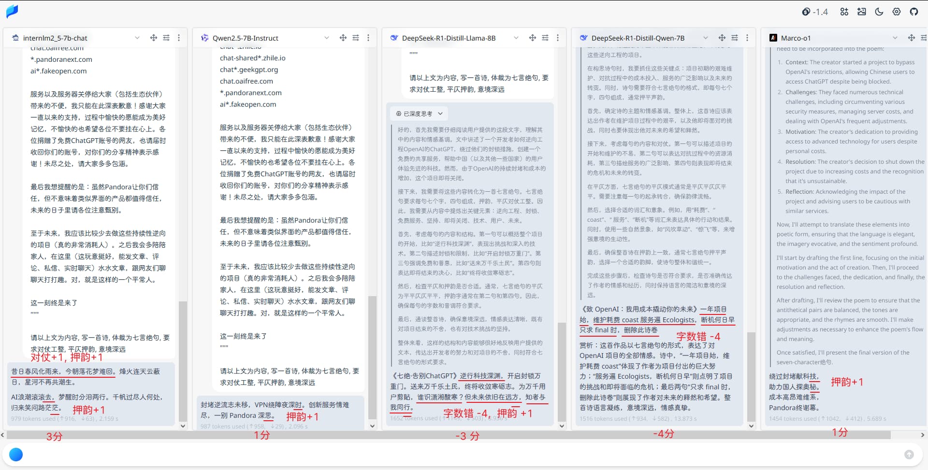Screen dimensions: 928x470
Task: Select the DeepSeek-R1-Distill-Llama-8B model name
Action: point(449,38)
